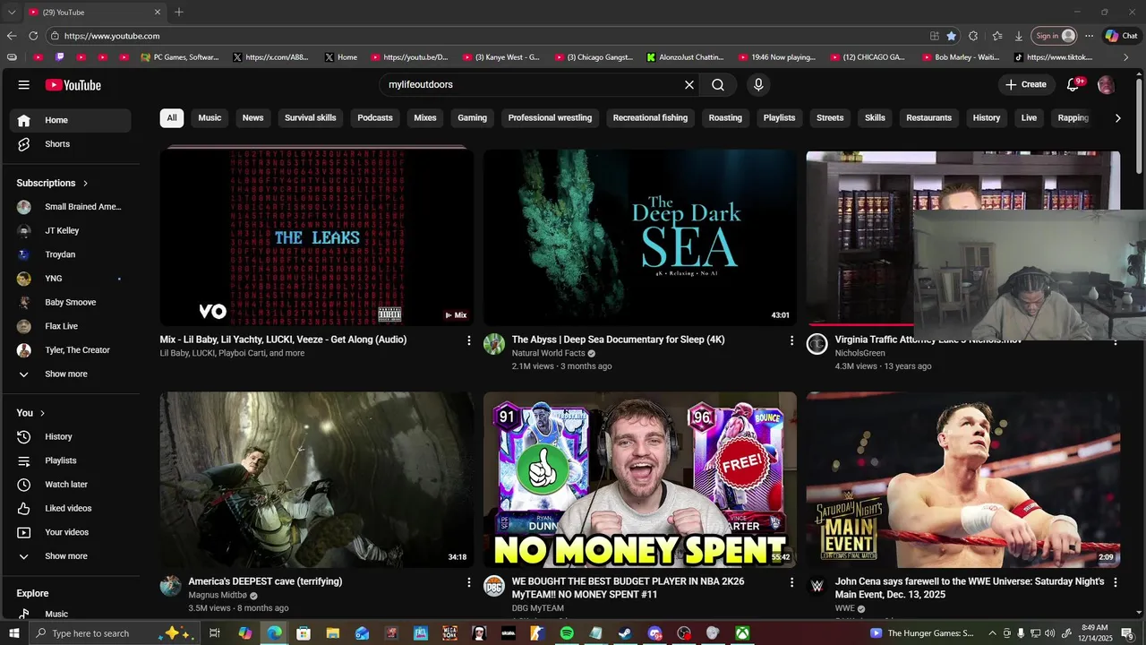
Task: Open Steam from the taskbar
Action: [625, 633]
